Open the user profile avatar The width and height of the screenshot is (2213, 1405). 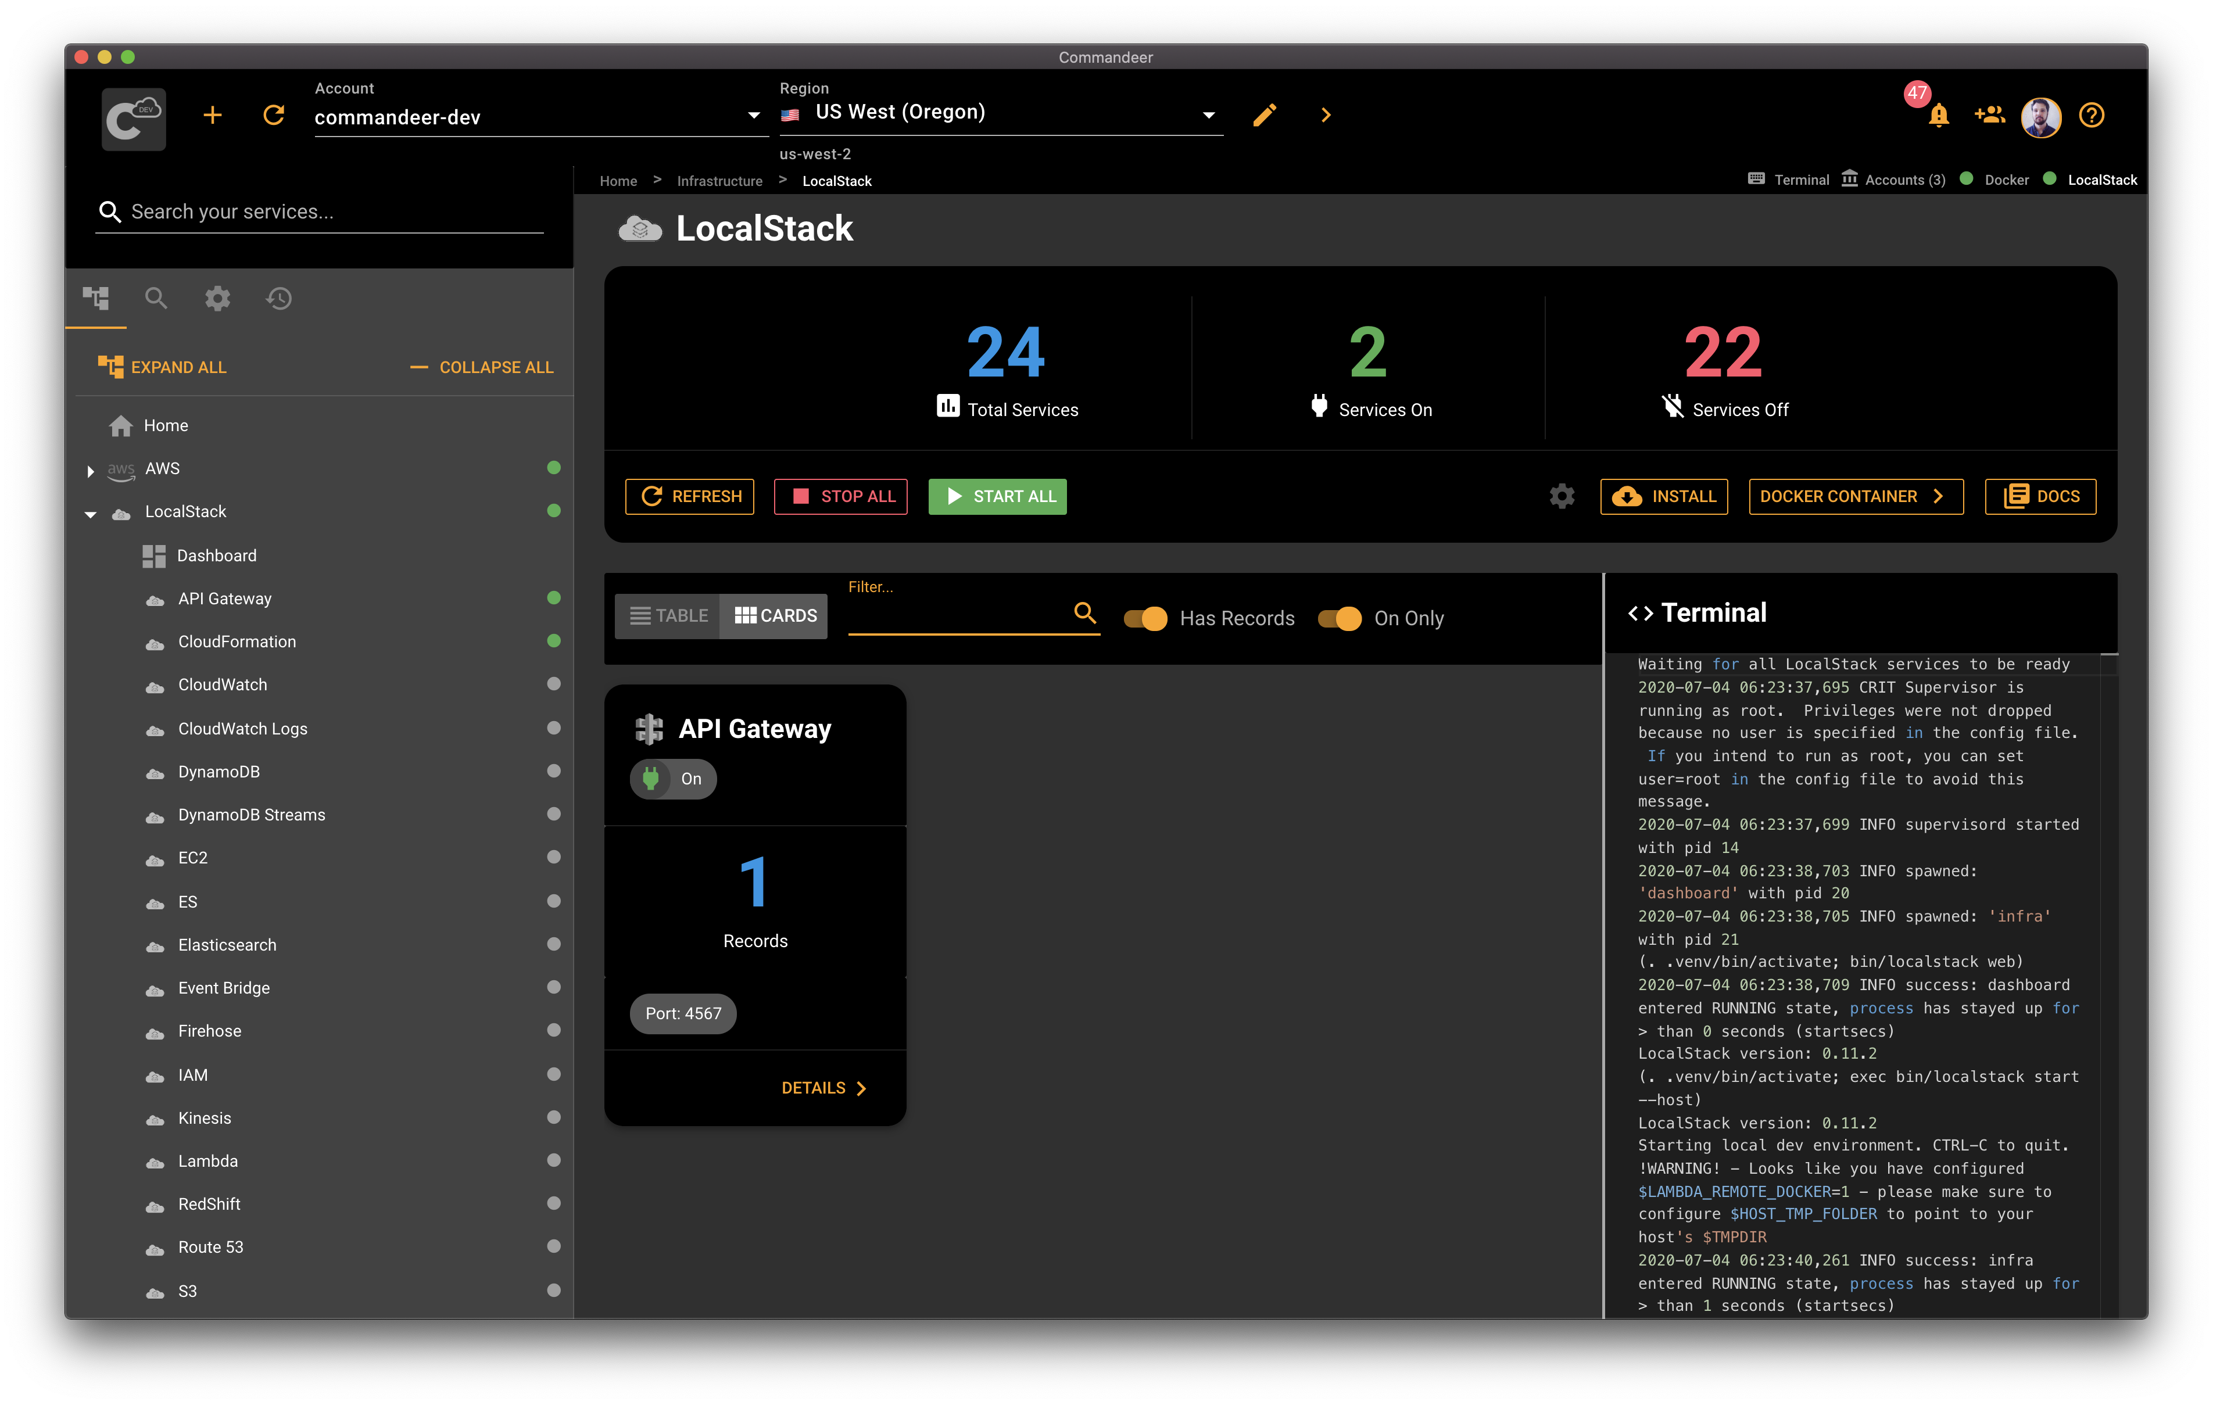click(2040, 117)
